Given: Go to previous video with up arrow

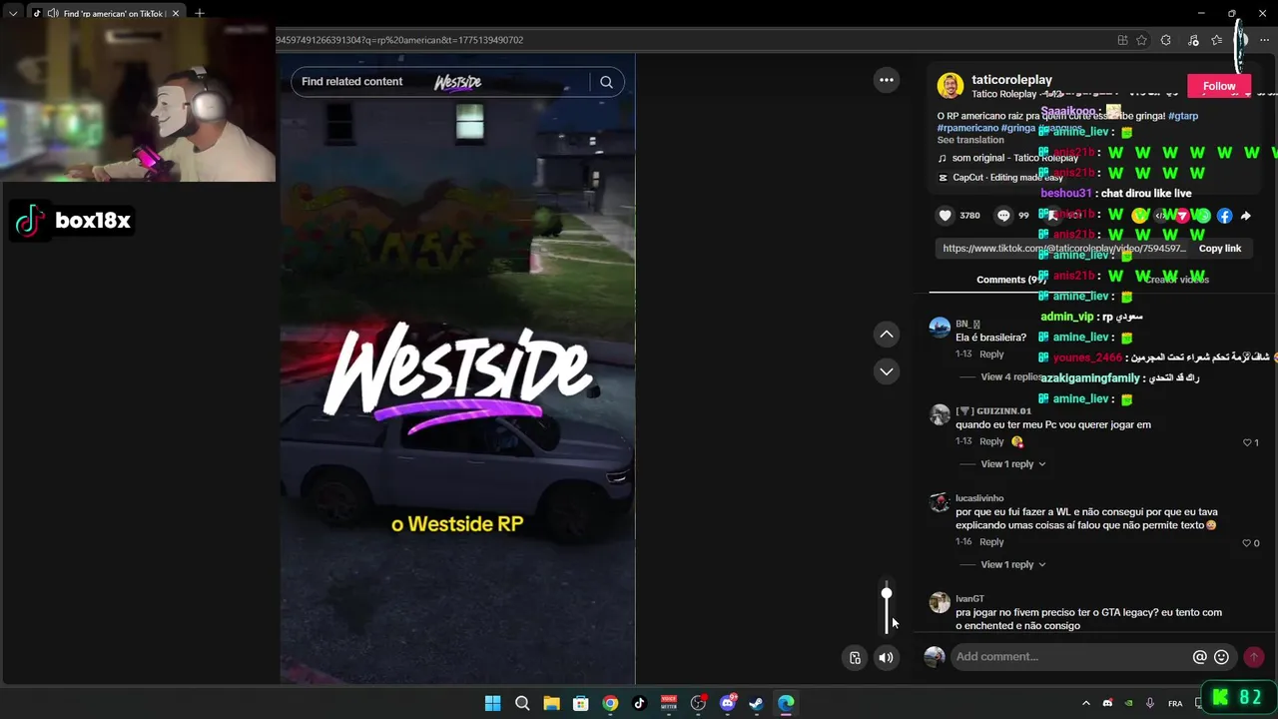Looking at the screenshot, I should tap(886, 335).
